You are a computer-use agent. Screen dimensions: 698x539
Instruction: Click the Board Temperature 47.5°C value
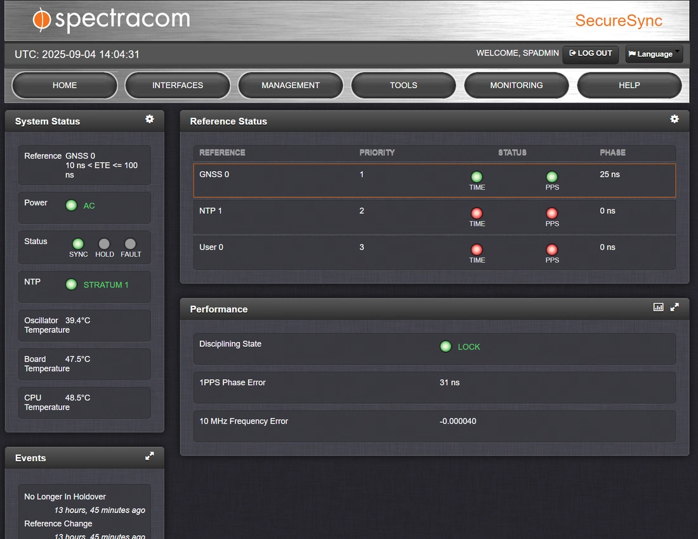click(78, 359)
